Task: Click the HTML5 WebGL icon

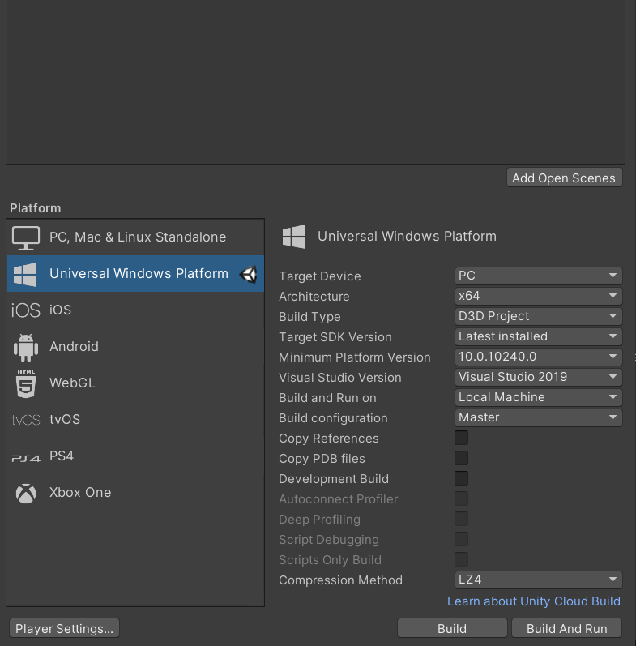Action: [x=26, y=383]
